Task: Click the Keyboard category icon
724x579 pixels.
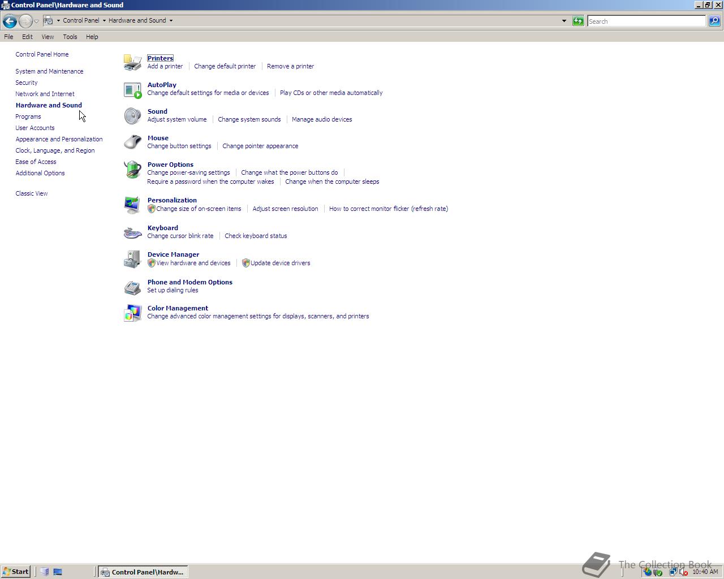Action: pyautogui.click(x=132, y=232)
